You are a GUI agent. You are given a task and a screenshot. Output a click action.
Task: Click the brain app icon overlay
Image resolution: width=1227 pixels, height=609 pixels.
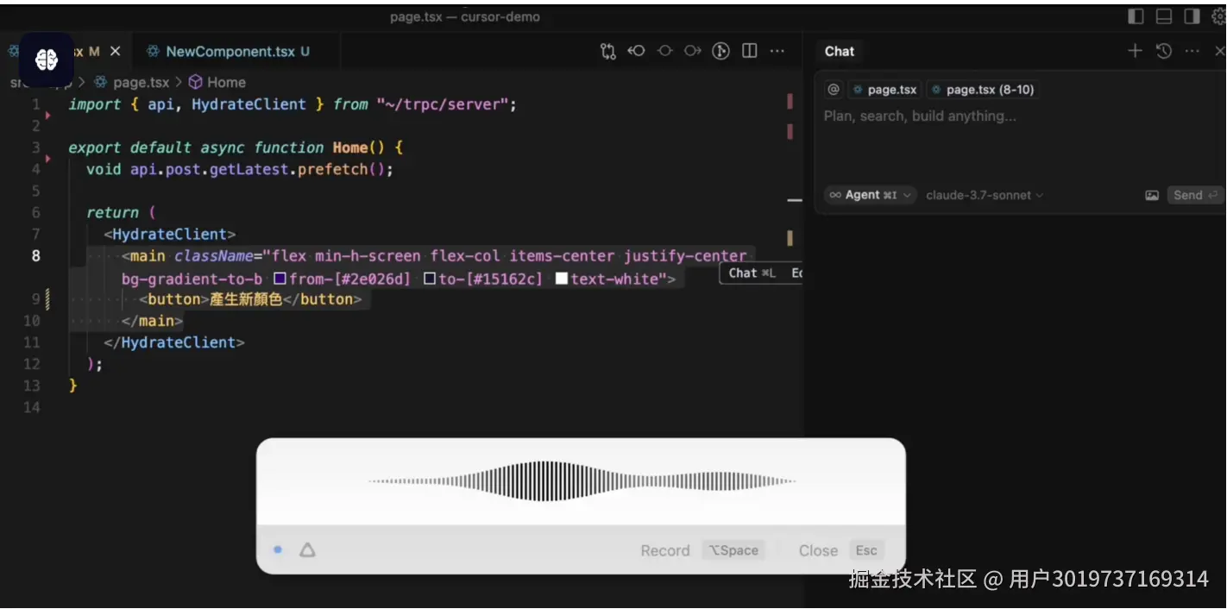47,60
